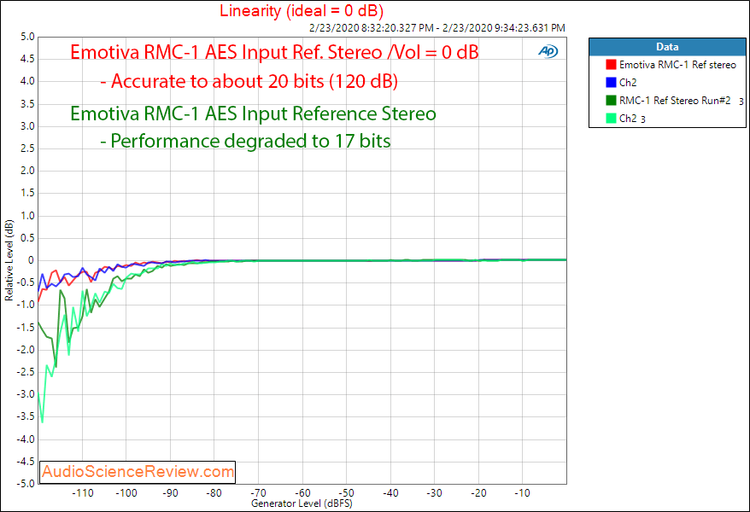Click the -5.0 y-axis tick label
The height and width of the screenshot is (512, 750).
pos(26,483)
